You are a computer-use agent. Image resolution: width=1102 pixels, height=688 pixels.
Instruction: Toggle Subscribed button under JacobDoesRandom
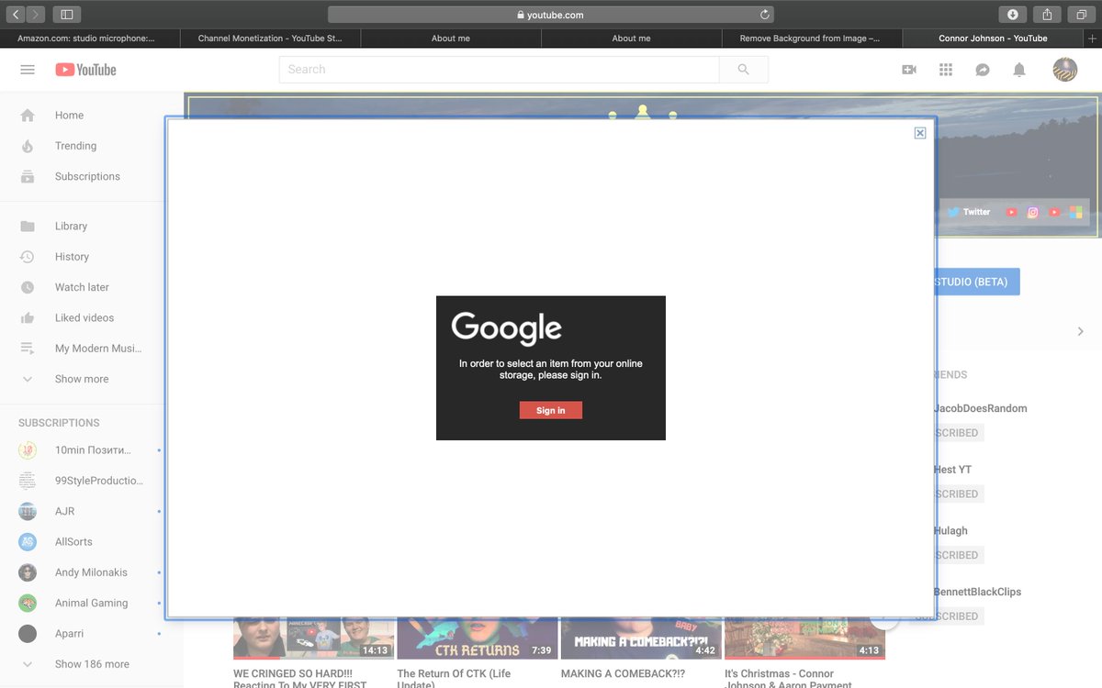tap(959, 433)
